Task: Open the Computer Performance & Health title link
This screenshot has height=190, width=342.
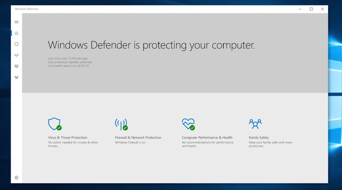Action: point(207,137)
